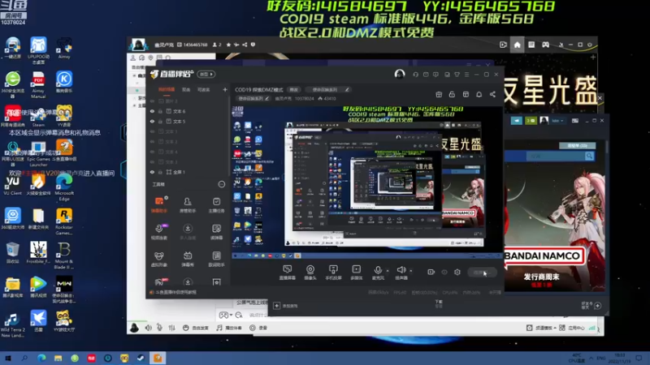
Task: Toggle the preview eye icon near settings gear
Action: [444, 272]
